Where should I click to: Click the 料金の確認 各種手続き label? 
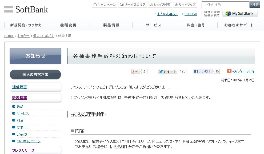212,14
